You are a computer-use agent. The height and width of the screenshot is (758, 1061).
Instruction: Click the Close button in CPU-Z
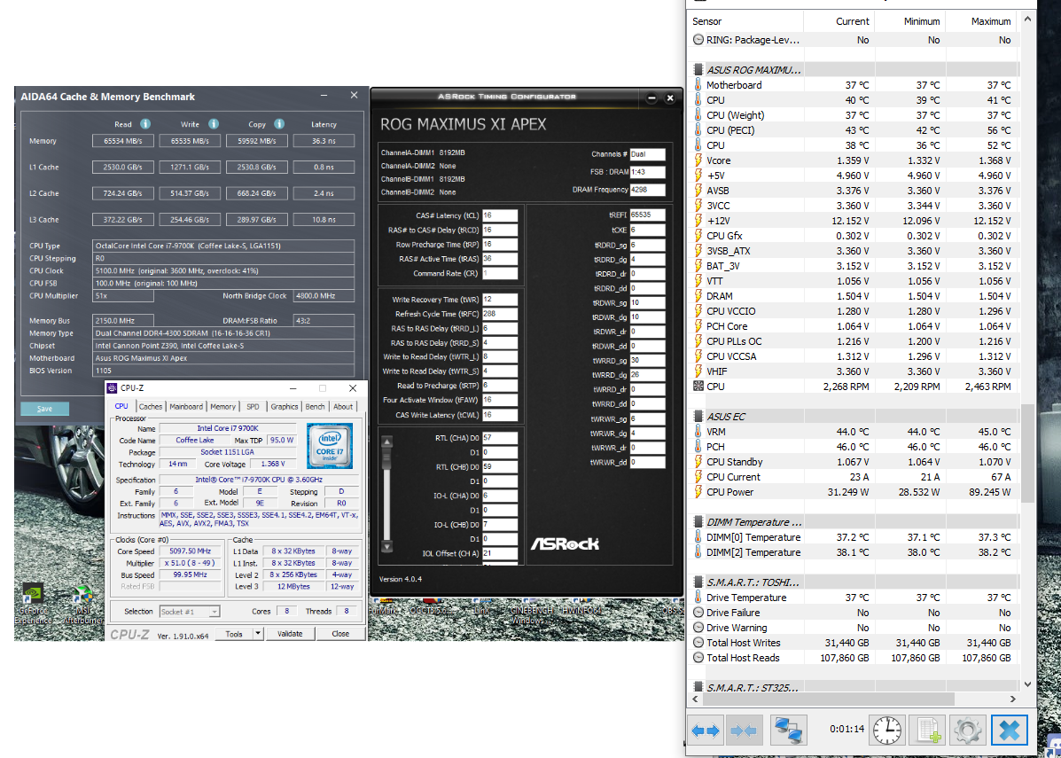(x=340, y=634)
